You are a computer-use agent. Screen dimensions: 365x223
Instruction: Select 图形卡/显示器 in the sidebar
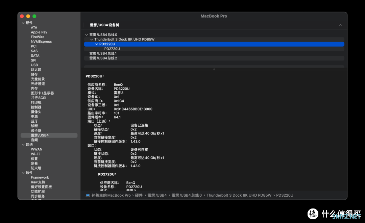[42, 93]
